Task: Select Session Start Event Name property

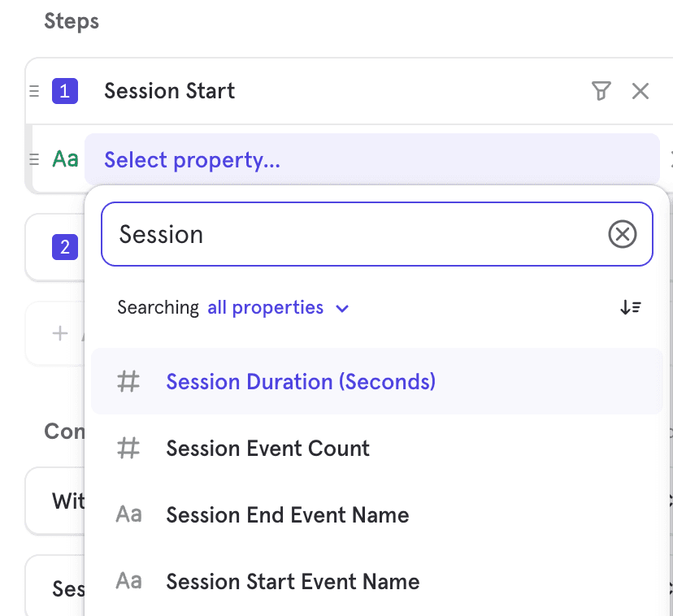Action: coord(293,582)
